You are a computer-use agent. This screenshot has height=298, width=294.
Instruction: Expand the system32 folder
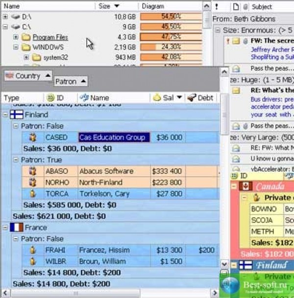coord(26,57)
